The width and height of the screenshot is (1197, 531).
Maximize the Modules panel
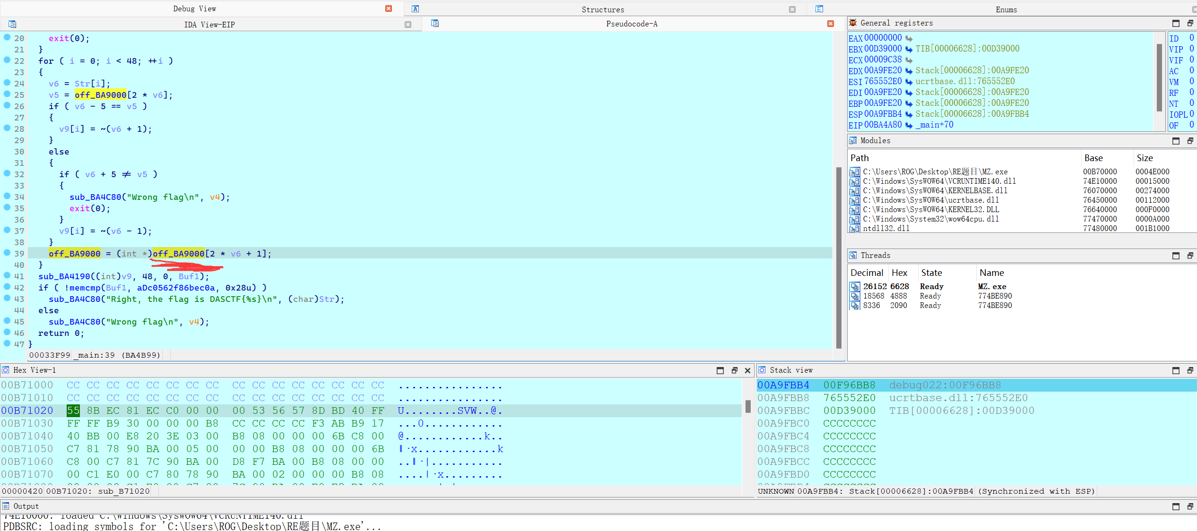[x=1176, y=141]
